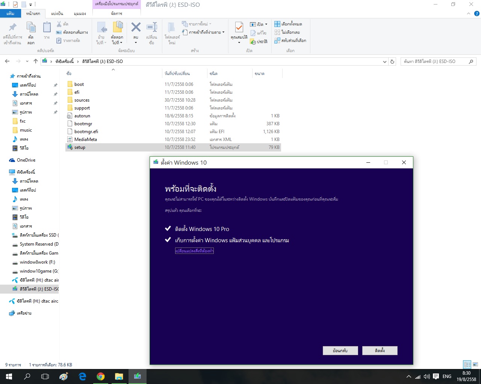Click the Properties icon in the title-bar quick toolbar
481x384 pixels.
pyautogui.click(x=15, y=4)
